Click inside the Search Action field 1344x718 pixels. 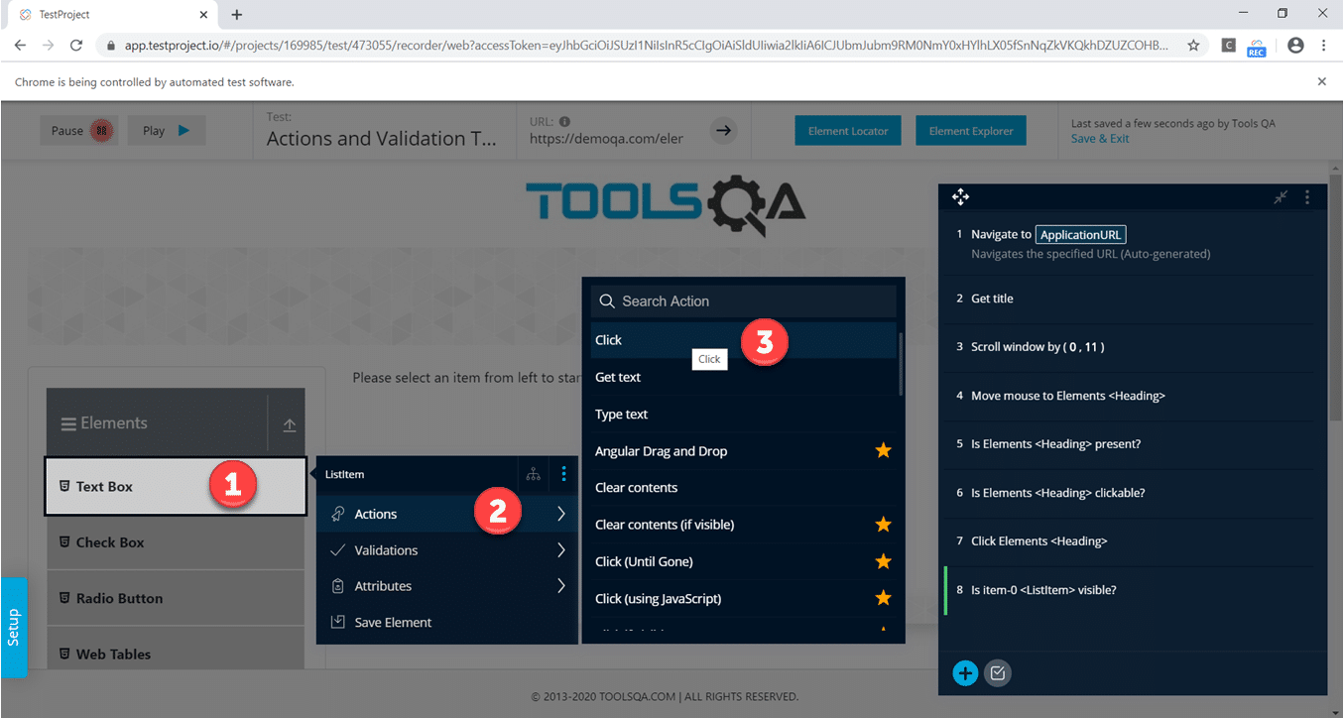tap(744, 300)
